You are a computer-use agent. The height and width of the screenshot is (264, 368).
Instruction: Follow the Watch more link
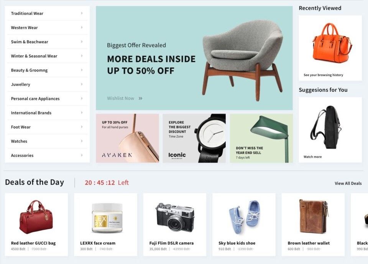[x=313, y=157]
